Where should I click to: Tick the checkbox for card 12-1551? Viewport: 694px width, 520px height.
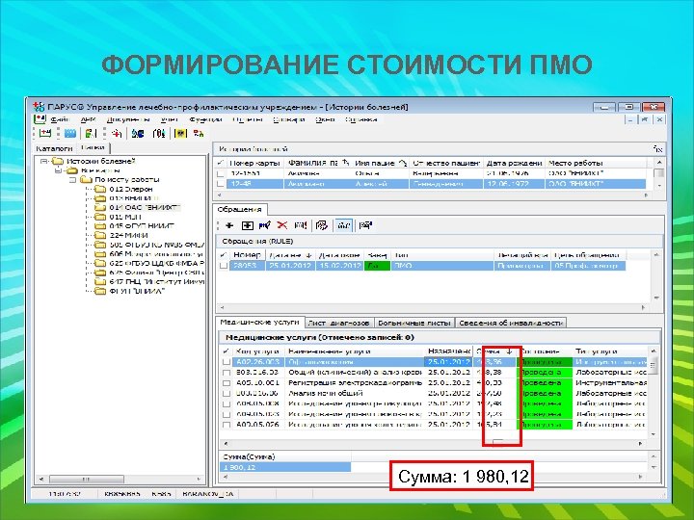(x=221, y=173)
